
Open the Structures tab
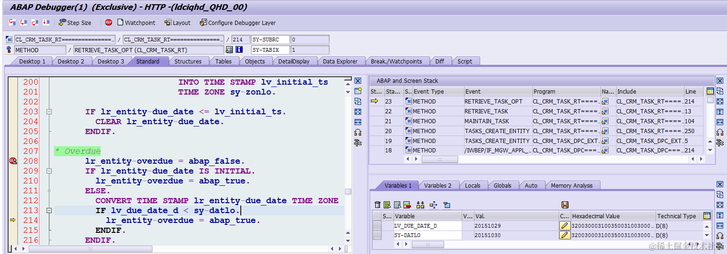coord(188,61)
